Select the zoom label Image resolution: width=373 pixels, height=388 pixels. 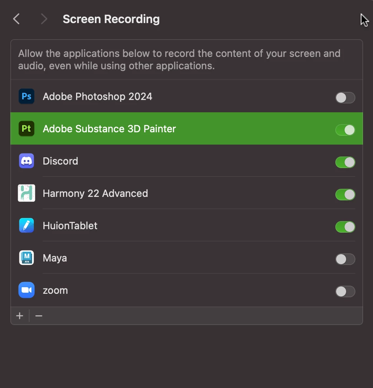55,290
